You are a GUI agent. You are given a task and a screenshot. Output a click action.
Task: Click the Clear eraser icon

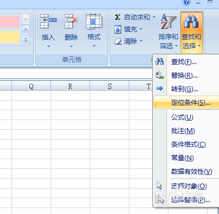point(118,41)
